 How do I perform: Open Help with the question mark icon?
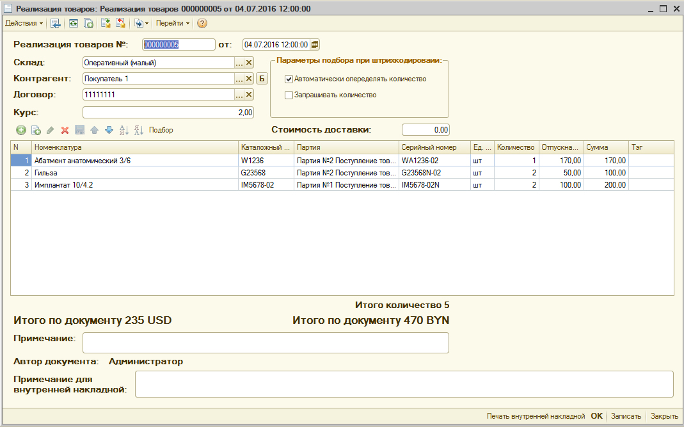tap(202, 23)
